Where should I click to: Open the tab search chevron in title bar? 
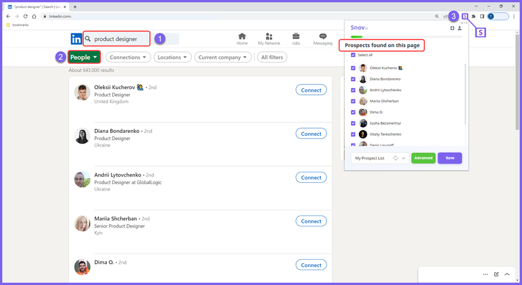[476, 6]
